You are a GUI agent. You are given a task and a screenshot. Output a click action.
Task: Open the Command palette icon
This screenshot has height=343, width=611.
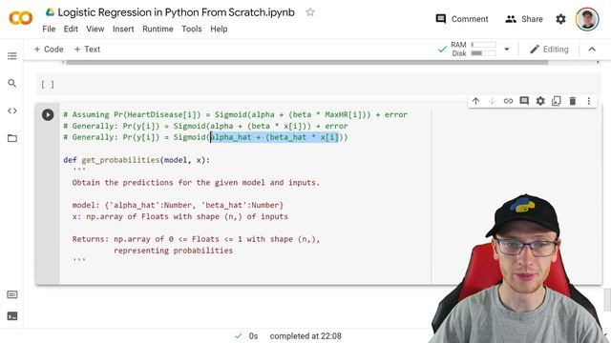click(12, 294)
